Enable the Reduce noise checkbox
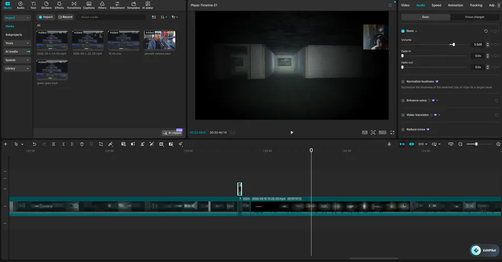 [403, 129]
